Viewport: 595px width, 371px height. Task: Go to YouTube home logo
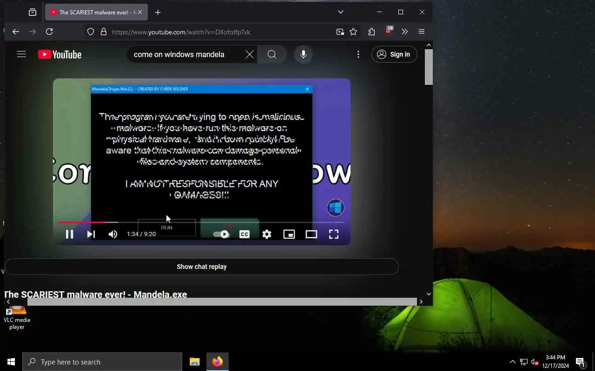59,55
